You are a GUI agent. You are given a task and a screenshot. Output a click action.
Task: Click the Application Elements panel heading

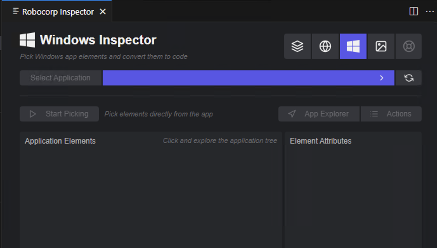[x=60, y=141]
